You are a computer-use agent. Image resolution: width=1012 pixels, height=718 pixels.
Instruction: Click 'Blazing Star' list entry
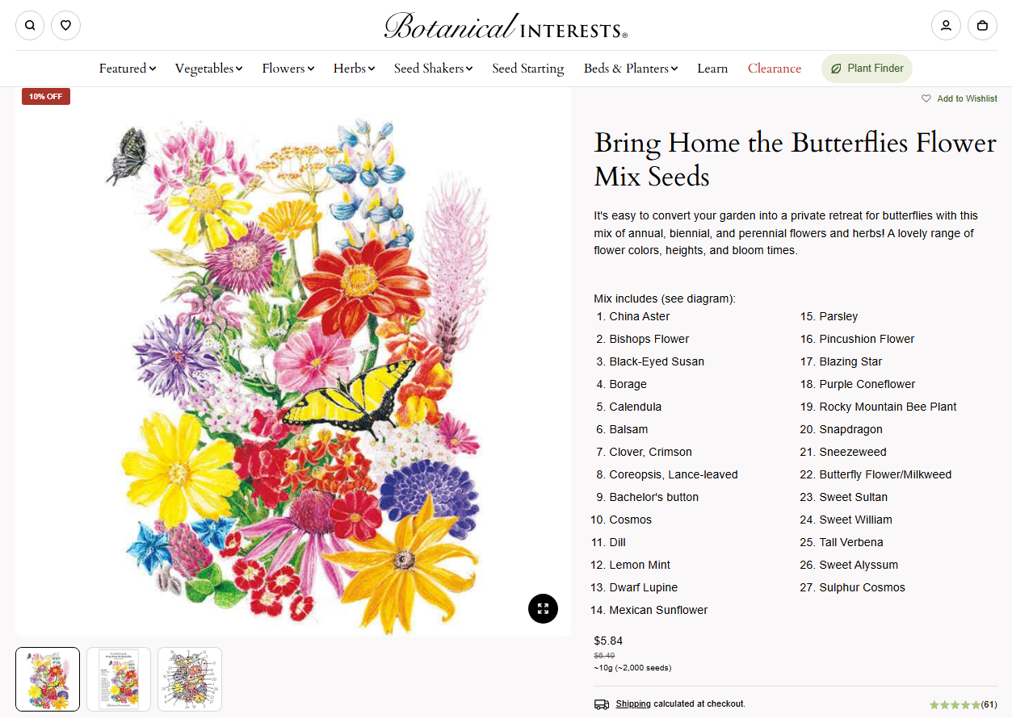click(850, 361)
